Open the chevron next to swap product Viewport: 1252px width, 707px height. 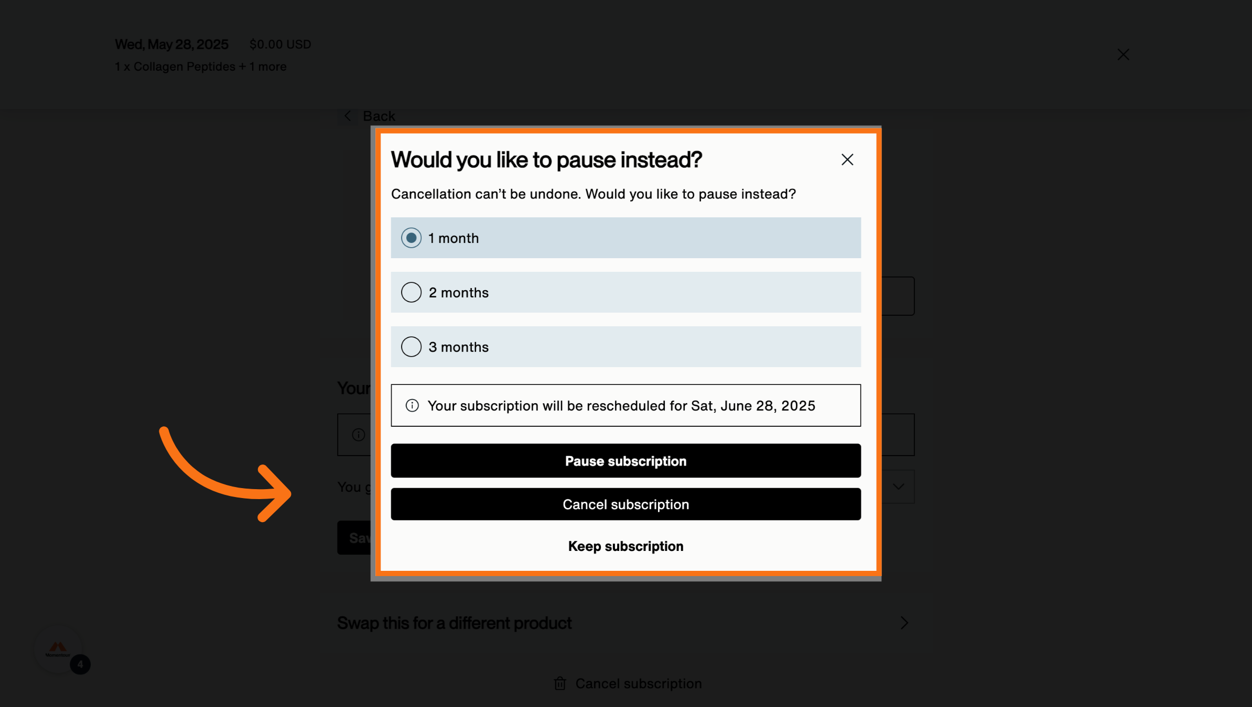tap(904, 623)
